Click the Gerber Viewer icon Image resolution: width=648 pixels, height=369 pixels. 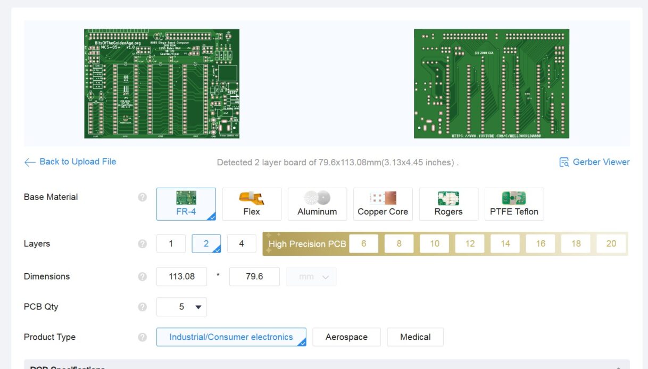pyautogui.click(x=564, y=162)
